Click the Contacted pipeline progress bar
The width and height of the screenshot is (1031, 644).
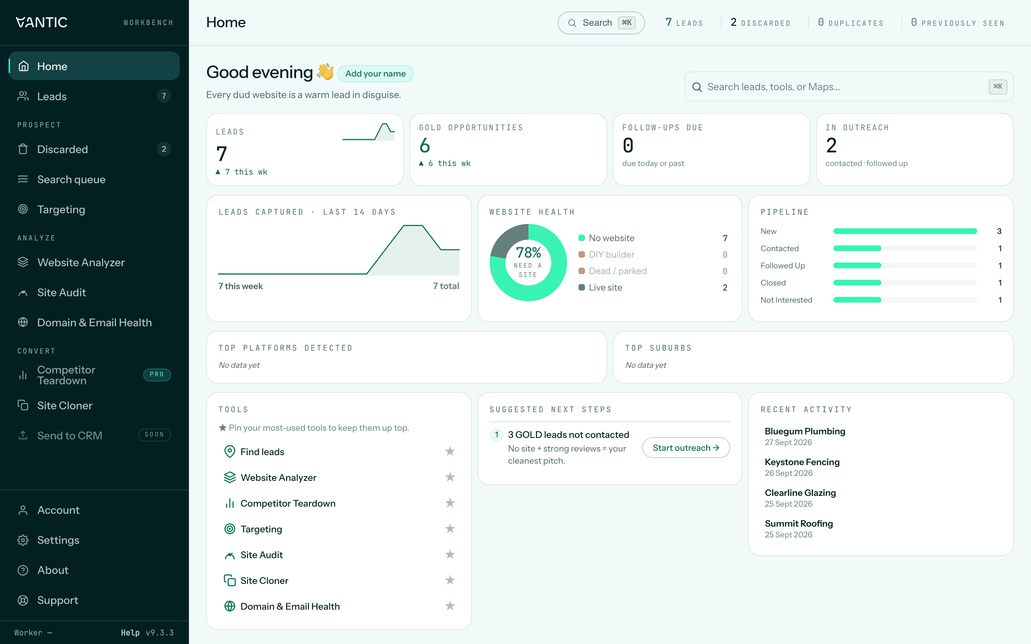(x=905, y=248)
